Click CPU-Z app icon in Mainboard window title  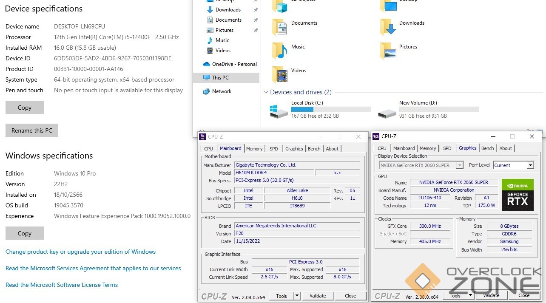[202, 137]
